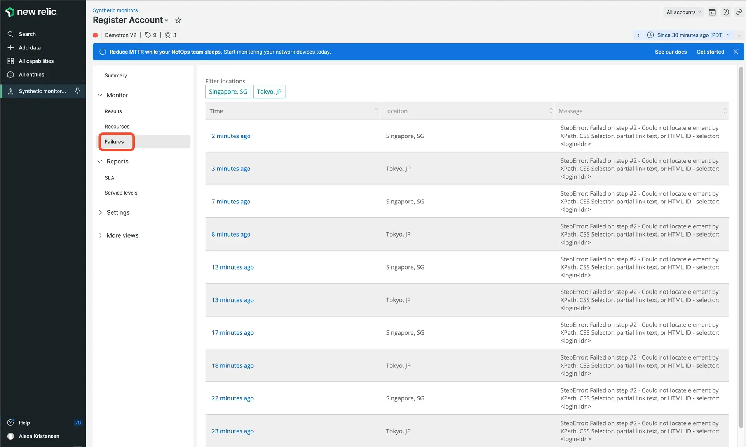Click the help question mark icon in the header
This screenshot has width=746, height=447.
[x=725, y=12]
